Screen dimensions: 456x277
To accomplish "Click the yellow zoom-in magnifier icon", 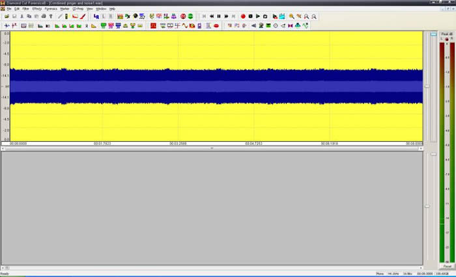I will [291, 16].
